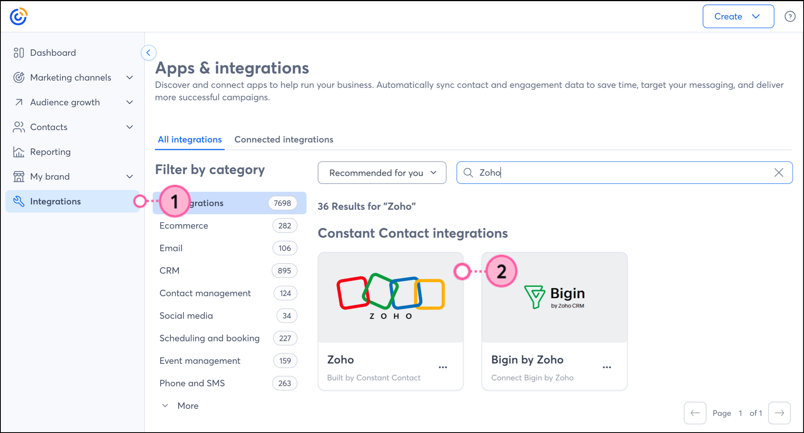This screenshot has height=433, width=804.
Task: Go to the next results page
Action: (779, 413)
